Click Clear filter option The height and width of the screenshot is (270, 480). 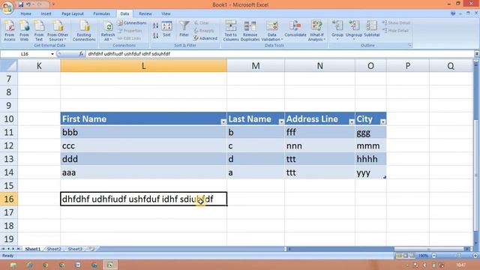click(x=202, y=23)
